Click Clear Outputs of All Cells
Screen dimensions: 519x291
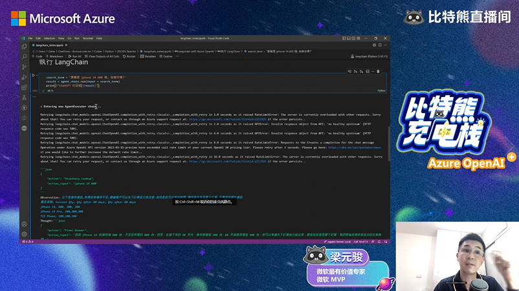click(x=102, y=56)
